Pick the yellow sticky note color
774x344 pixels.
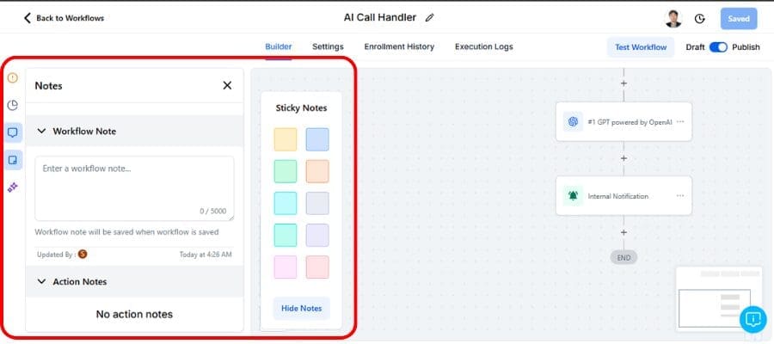coord(286,139)
